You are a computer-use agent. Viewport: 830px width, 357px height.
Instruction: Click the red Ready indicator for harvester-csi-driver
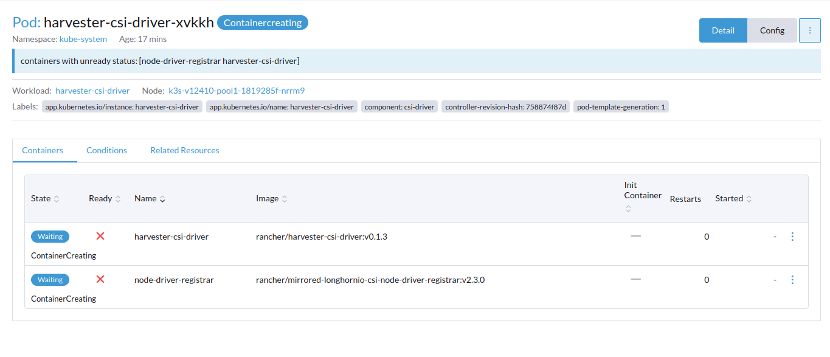tap(100, 236)
